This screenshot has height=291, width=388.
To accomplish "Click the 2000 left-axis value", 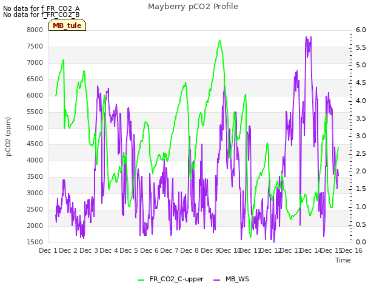I will coord(35,226).
